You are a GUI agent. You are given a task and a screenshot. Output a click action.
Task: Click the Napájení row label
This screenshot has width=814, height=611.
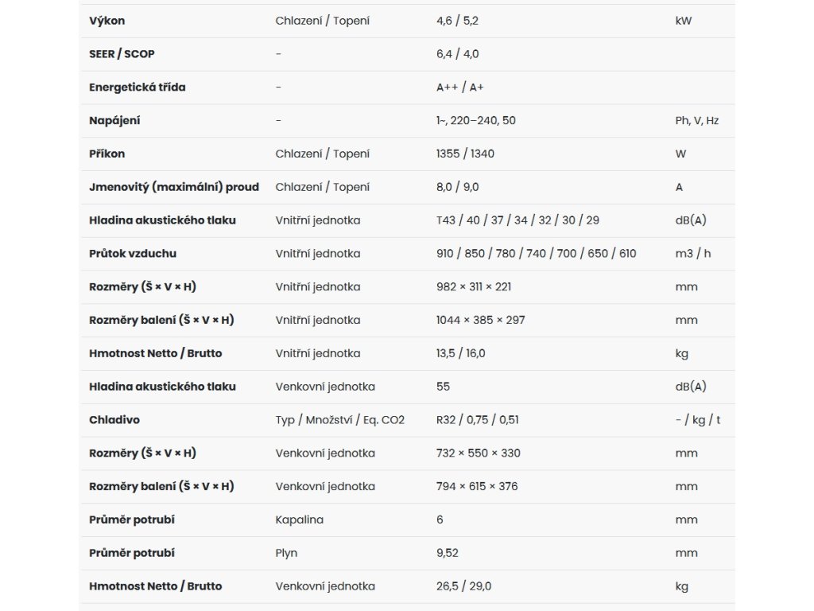point(114,121)
